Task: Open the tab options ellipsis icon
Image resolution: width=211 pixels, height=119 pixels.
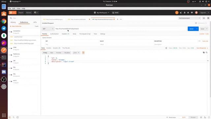Action: (x=121, y=19)
